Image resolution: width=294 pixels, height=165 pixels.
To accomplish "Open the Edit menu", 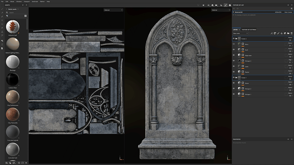I will pos(7,2).
